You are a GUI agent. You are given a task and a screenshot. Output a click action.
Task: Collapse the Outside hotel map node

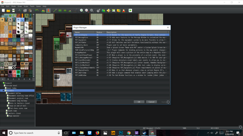[3, 86]
